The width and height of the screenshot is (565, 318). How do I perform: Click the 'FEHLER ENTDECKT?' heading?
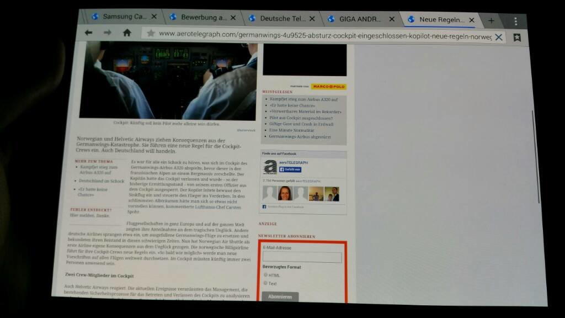[91, 209]
